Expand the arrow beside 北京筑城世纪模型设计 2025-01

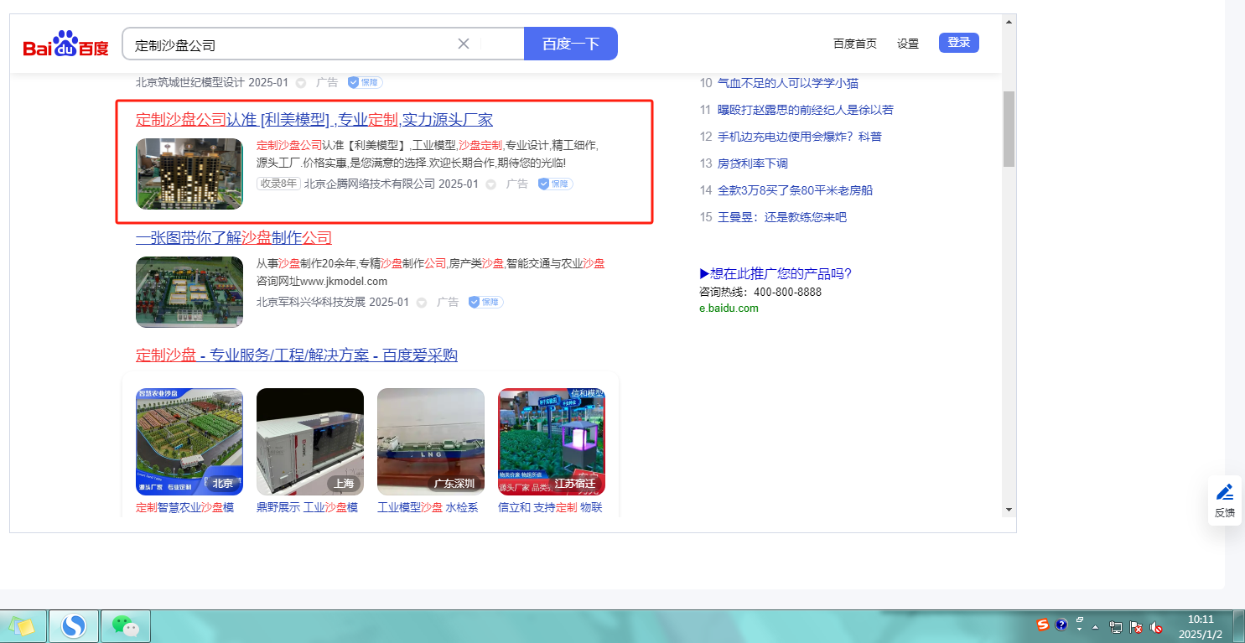coord(301,83)
